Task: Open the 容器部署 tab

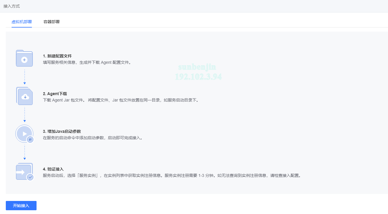Action: [52, 22]
